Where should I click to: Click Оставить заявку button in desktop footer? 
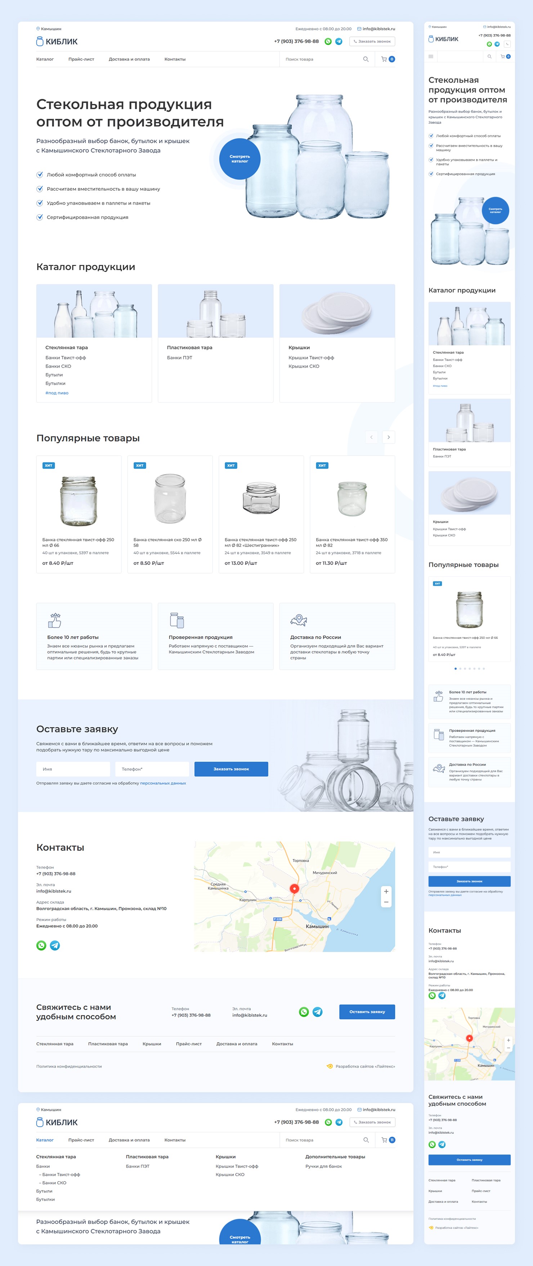(367, 1012)
